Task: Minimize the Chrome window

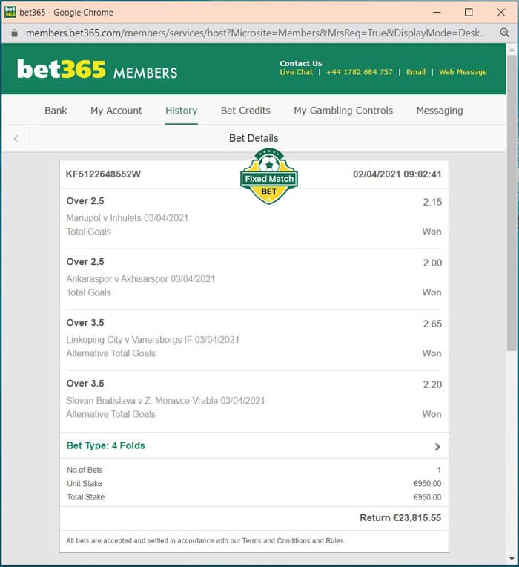Action: 437,13
